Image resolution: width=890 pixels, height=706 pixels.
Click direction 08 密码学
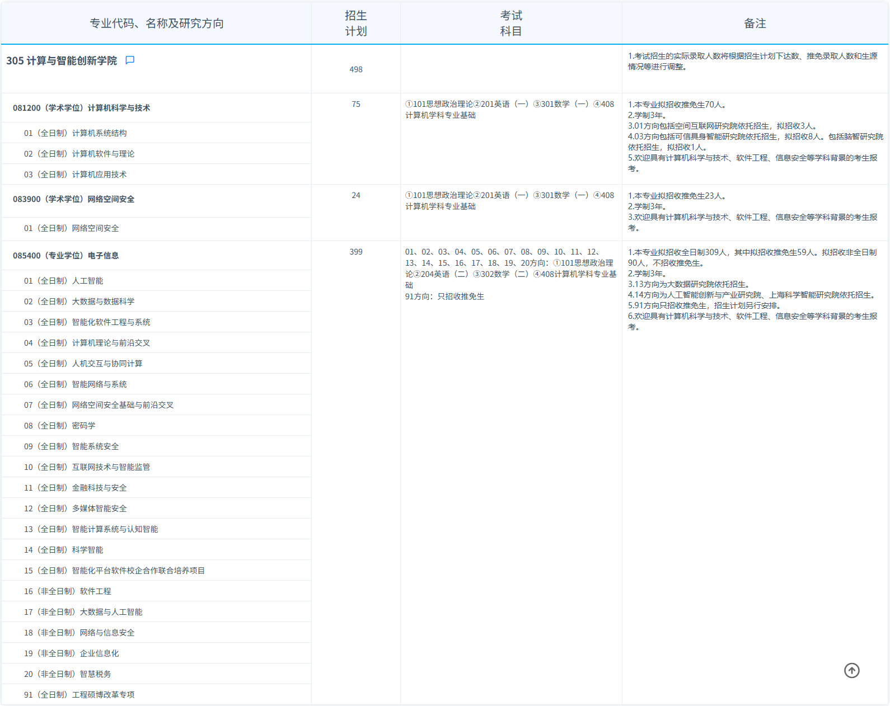(59, 426)
